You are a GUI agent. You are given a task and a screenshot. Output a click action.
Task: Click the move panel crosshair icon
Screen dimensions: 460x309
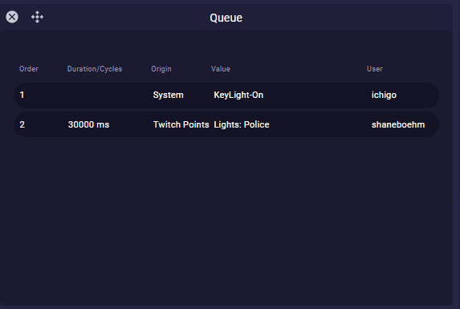(x=37, y=17)
